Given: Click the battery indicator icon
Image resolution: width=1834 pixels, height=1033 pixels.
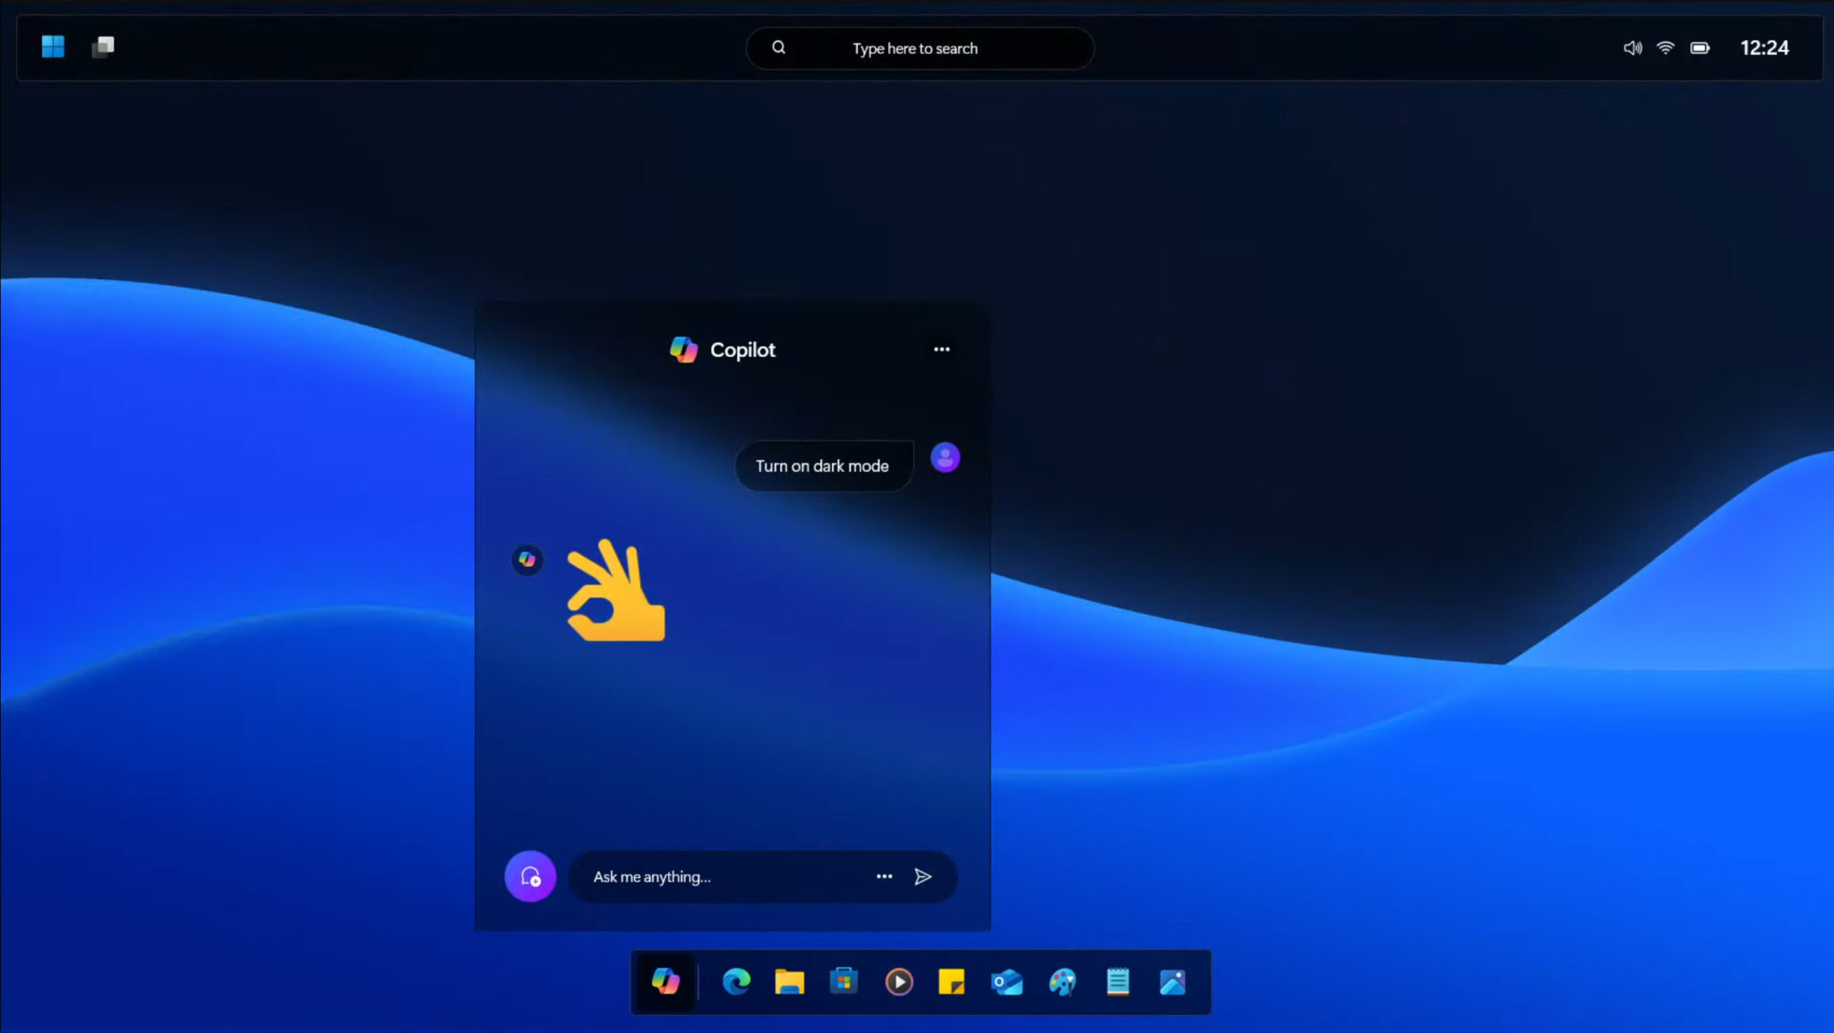Looking at the screenshot, I should pyautogui.click(x=1699, y=48).
